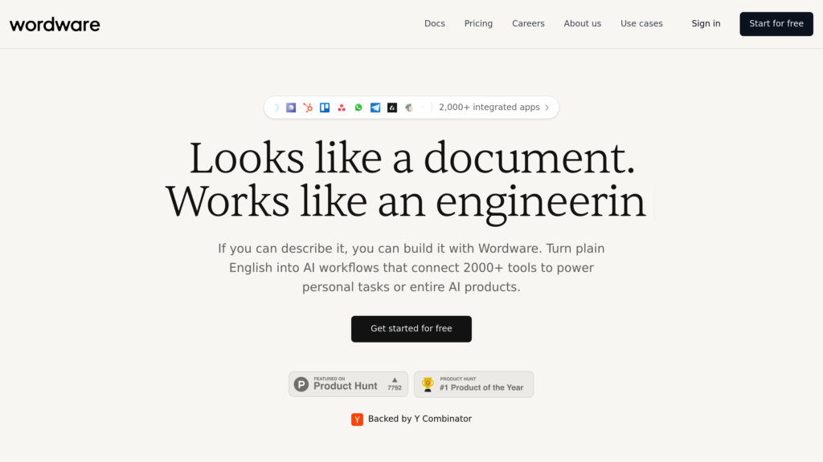Click the black square app icon

pyautogui.click(x=392, y=107)
